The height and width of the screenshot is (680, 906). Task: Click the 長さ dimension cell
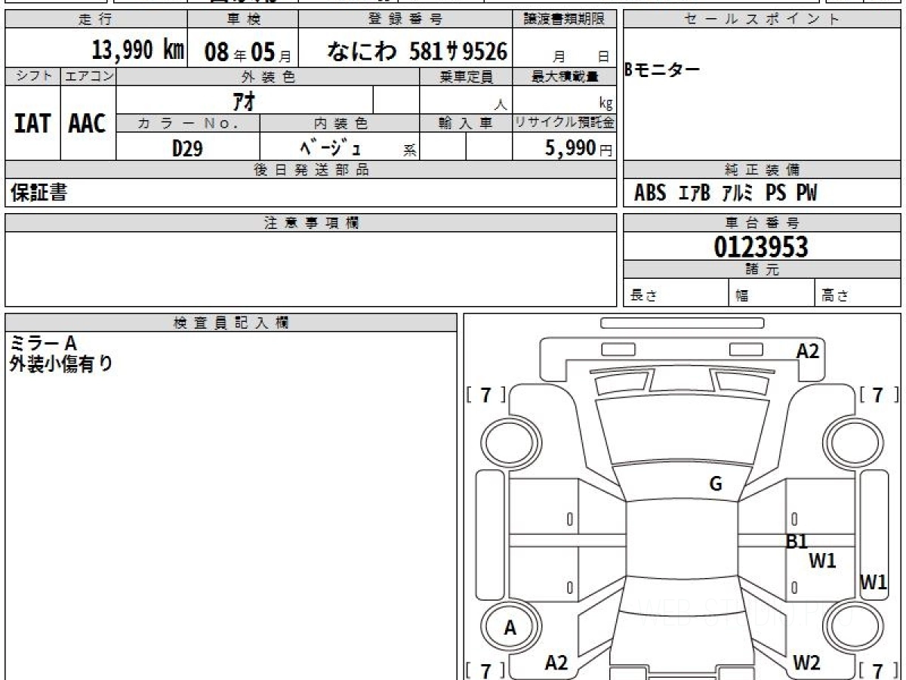(x=676, y=294)
